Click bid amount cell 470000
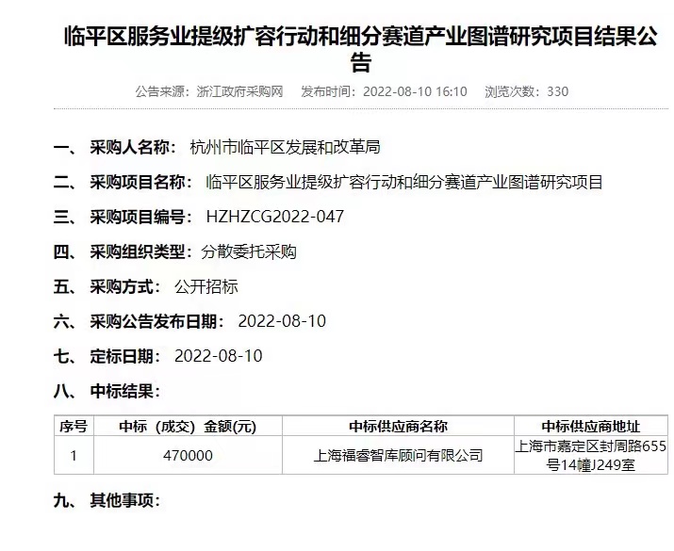The width and height of the screenshot is (674, 551). (x=188, y=455)
